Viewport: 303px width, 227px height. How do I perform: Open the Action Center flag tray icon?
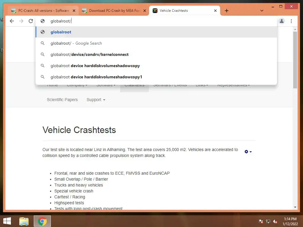click(261, 221)
